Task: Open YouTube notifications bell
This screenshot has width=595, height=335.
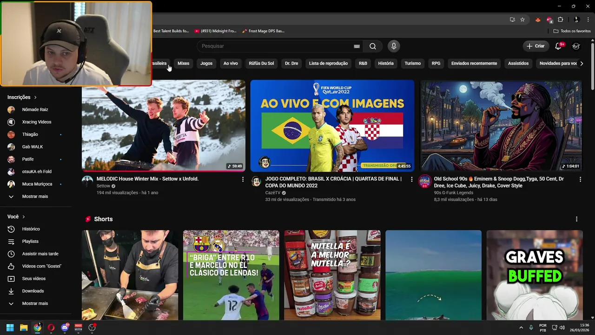Action: 559,46
